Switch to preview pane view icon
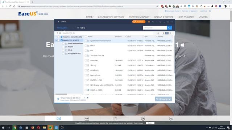 click(x=170, y=33)
